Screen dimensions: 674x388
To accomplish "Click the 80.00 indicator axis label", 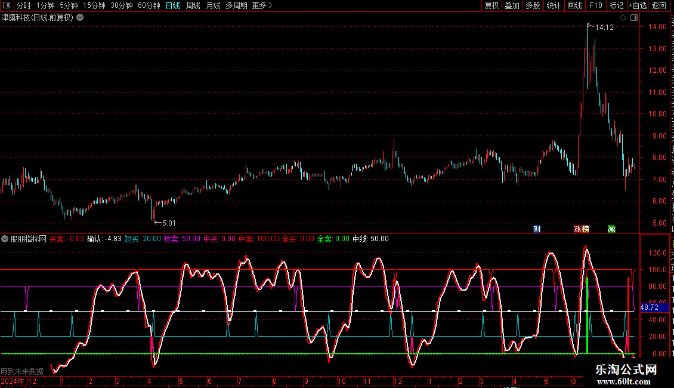I will point(657,287).
